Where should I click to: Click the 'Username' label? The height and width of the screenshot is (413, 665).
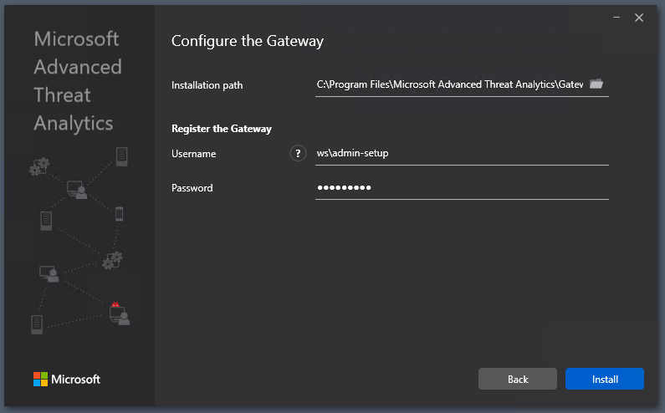[x=194, y=154]
